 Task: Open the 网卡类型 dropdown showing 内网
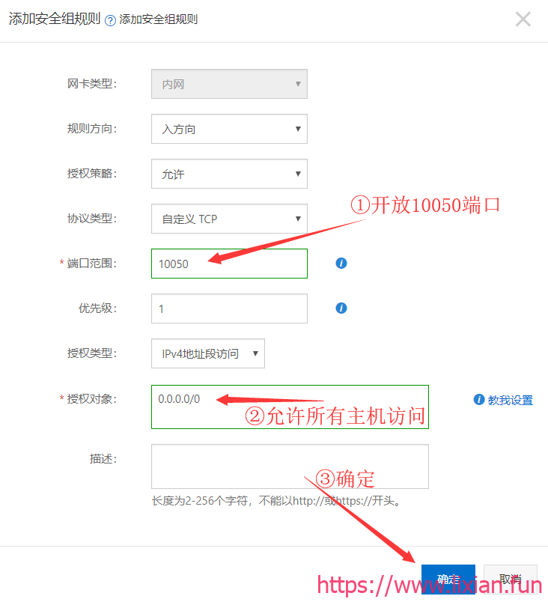230,84
